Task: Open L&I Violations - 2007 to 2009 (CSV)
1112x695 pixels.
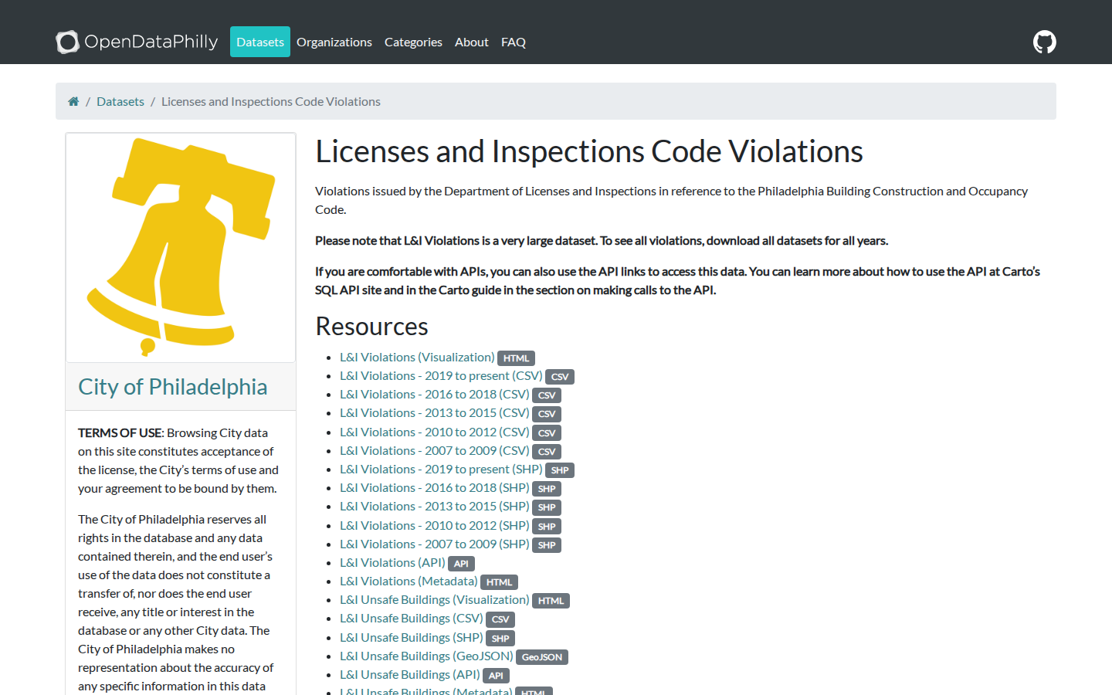Action: pyautogui.click(x=435, y=450)
